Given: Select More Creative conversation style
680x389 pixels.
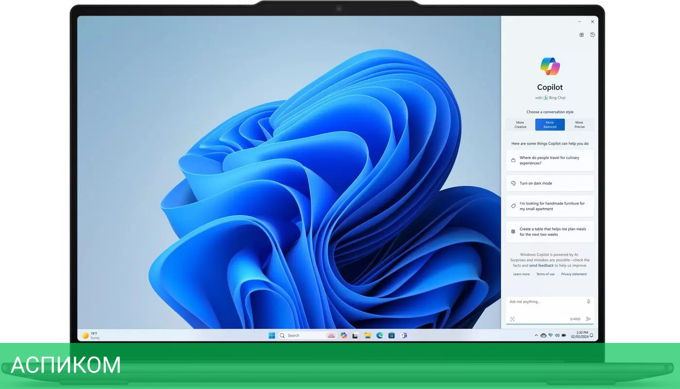Looking at the screenshot, I should (520, 125).
